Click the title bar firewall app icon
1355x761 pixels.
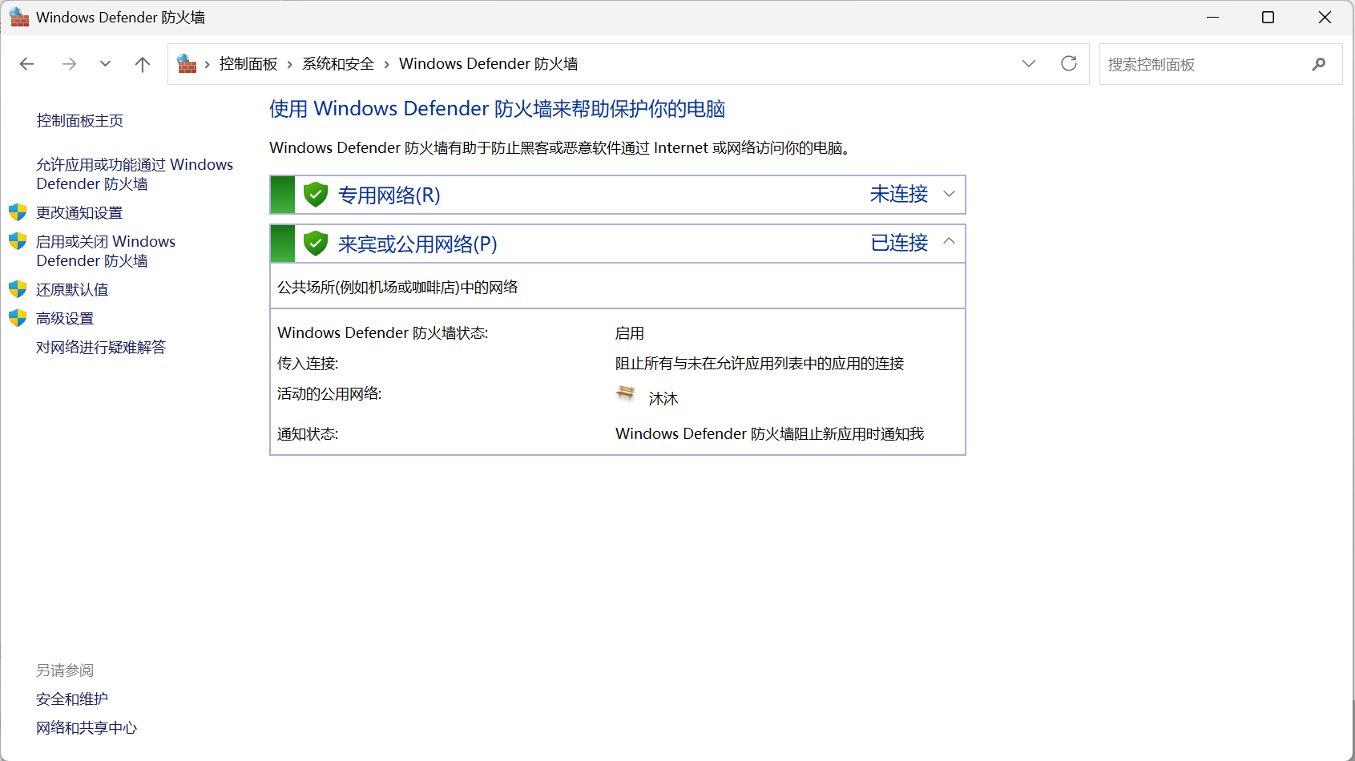click(19, 18)
